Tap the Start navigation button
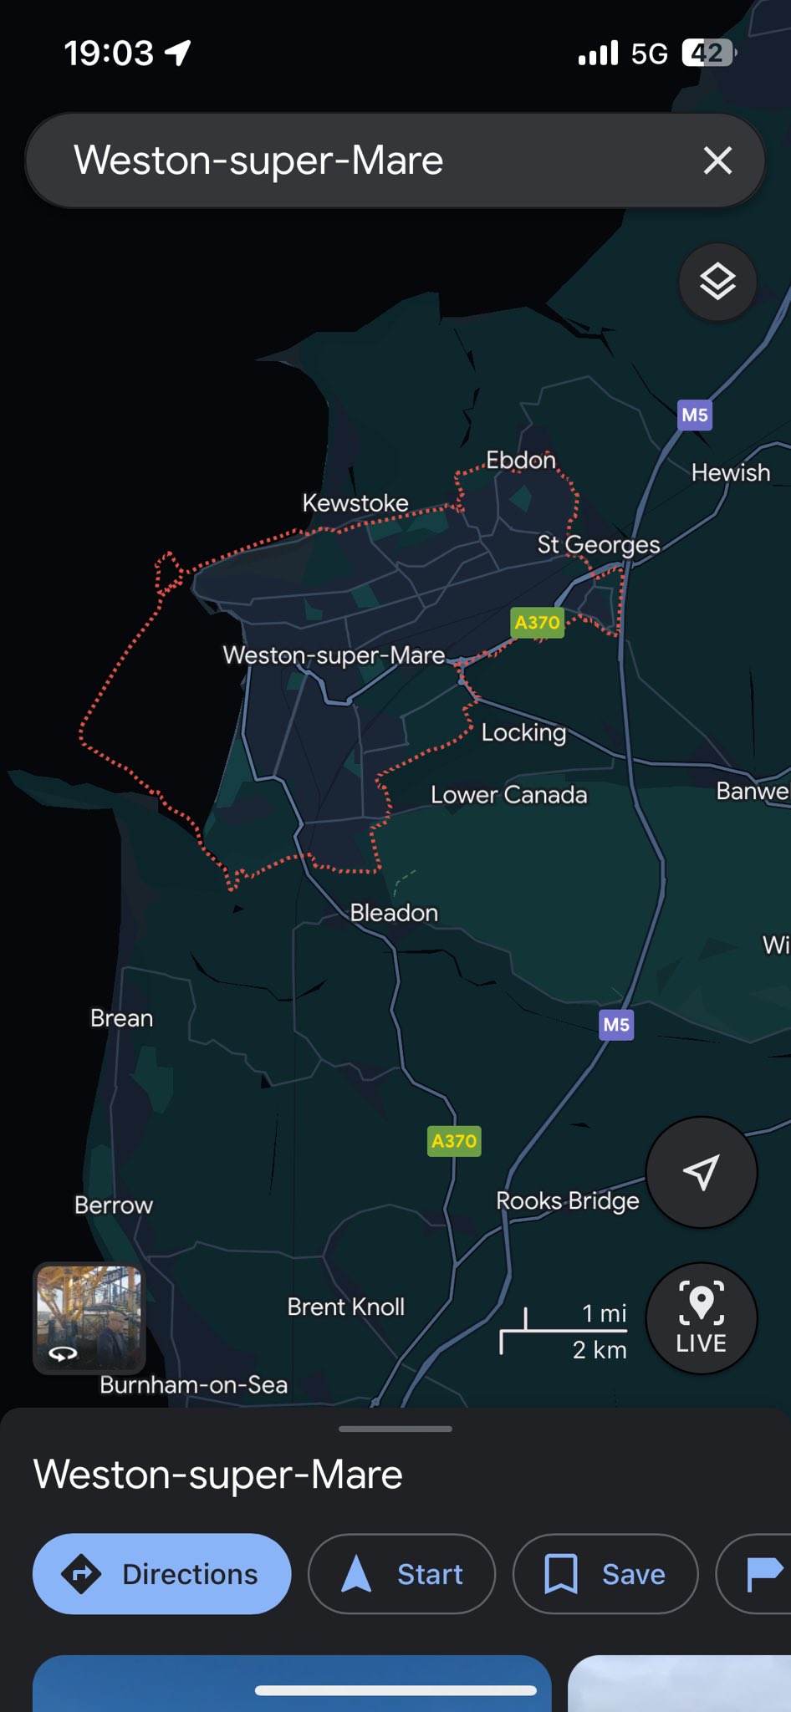The width and height of the screenshot is (791, 1712). coord(402,1574)
